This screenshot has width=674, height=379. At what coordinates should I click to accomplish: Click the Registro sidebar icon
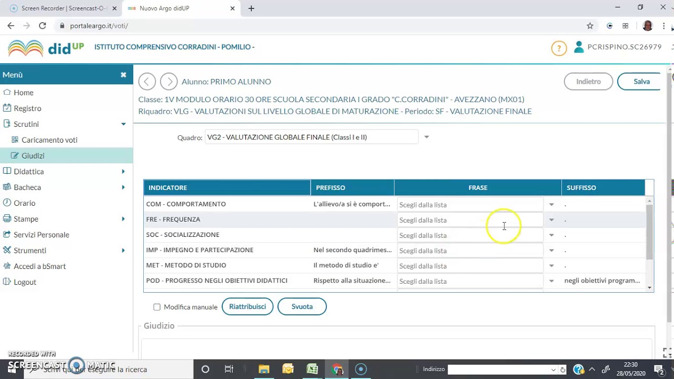coord(7,108)
